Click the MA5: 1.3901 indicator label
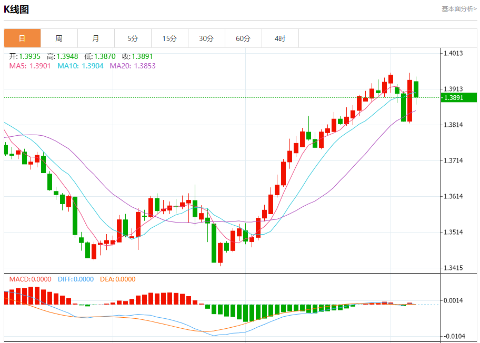This screenshot has height=343, width=480. 30,66
